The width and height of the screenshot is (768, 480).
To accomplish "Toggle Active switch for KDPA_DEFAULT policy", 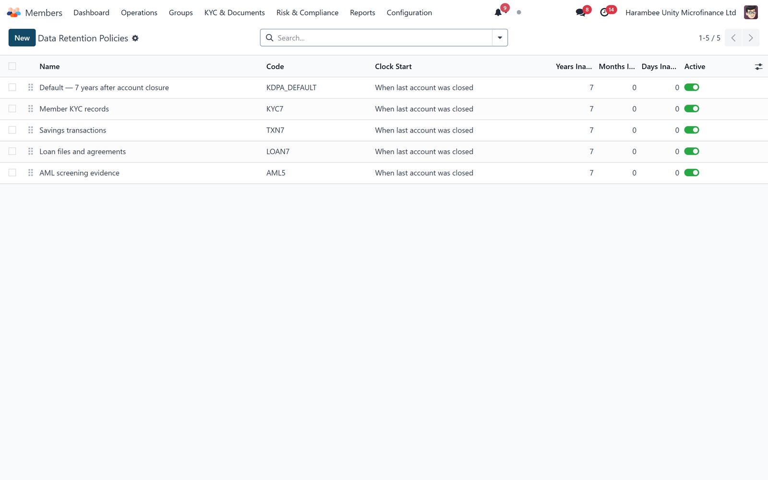I will pyautogui.click(x=692, y=87).
